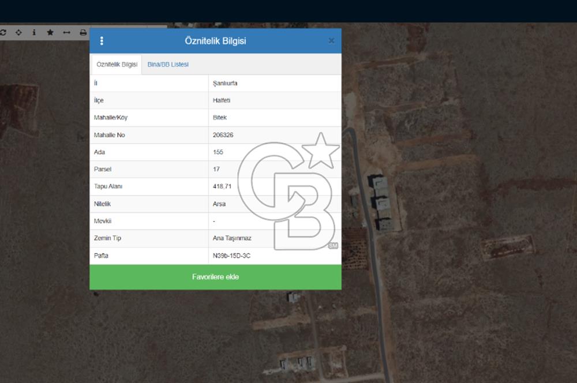Screen dimensions: 577x383
Task: Open the three-dot menu in the dialog header
Action: click(102, 41)
